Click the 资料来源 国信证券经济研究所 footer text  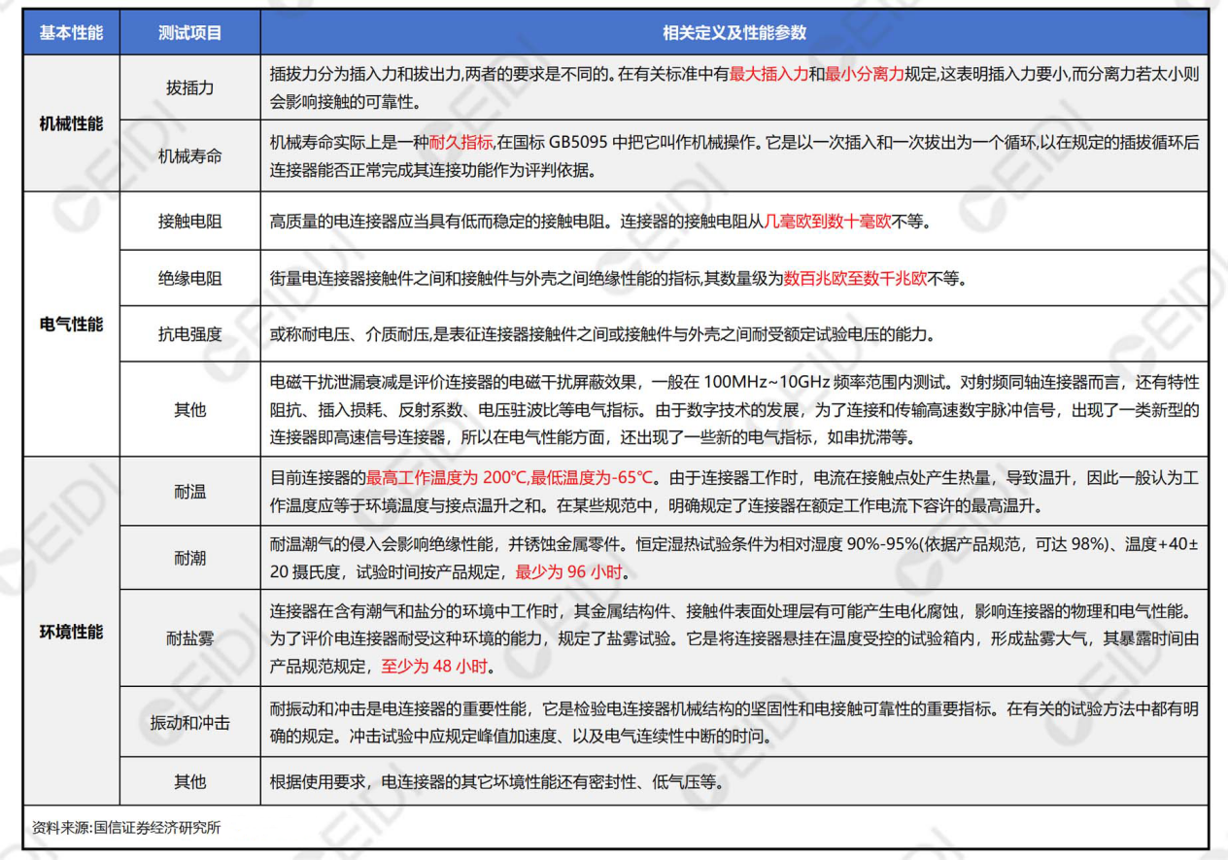126,828
